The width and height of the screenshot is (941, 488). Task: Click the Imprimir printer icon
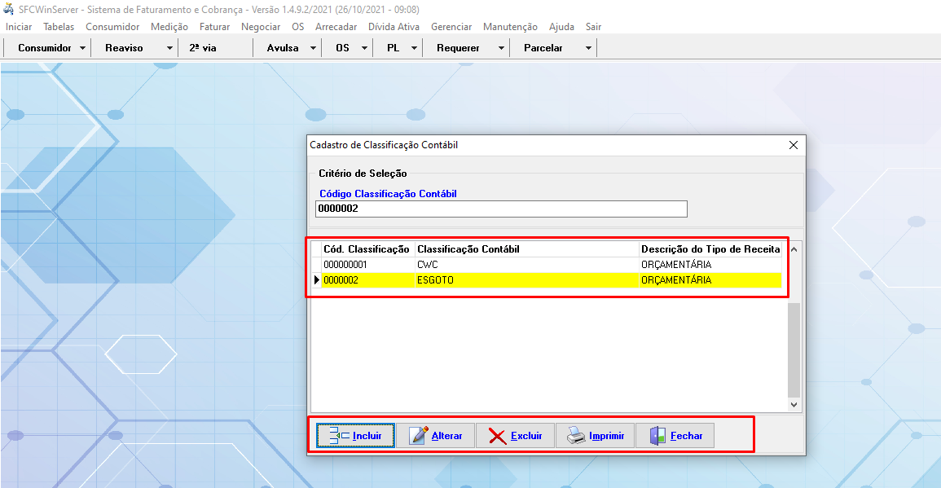click(576, 436)
